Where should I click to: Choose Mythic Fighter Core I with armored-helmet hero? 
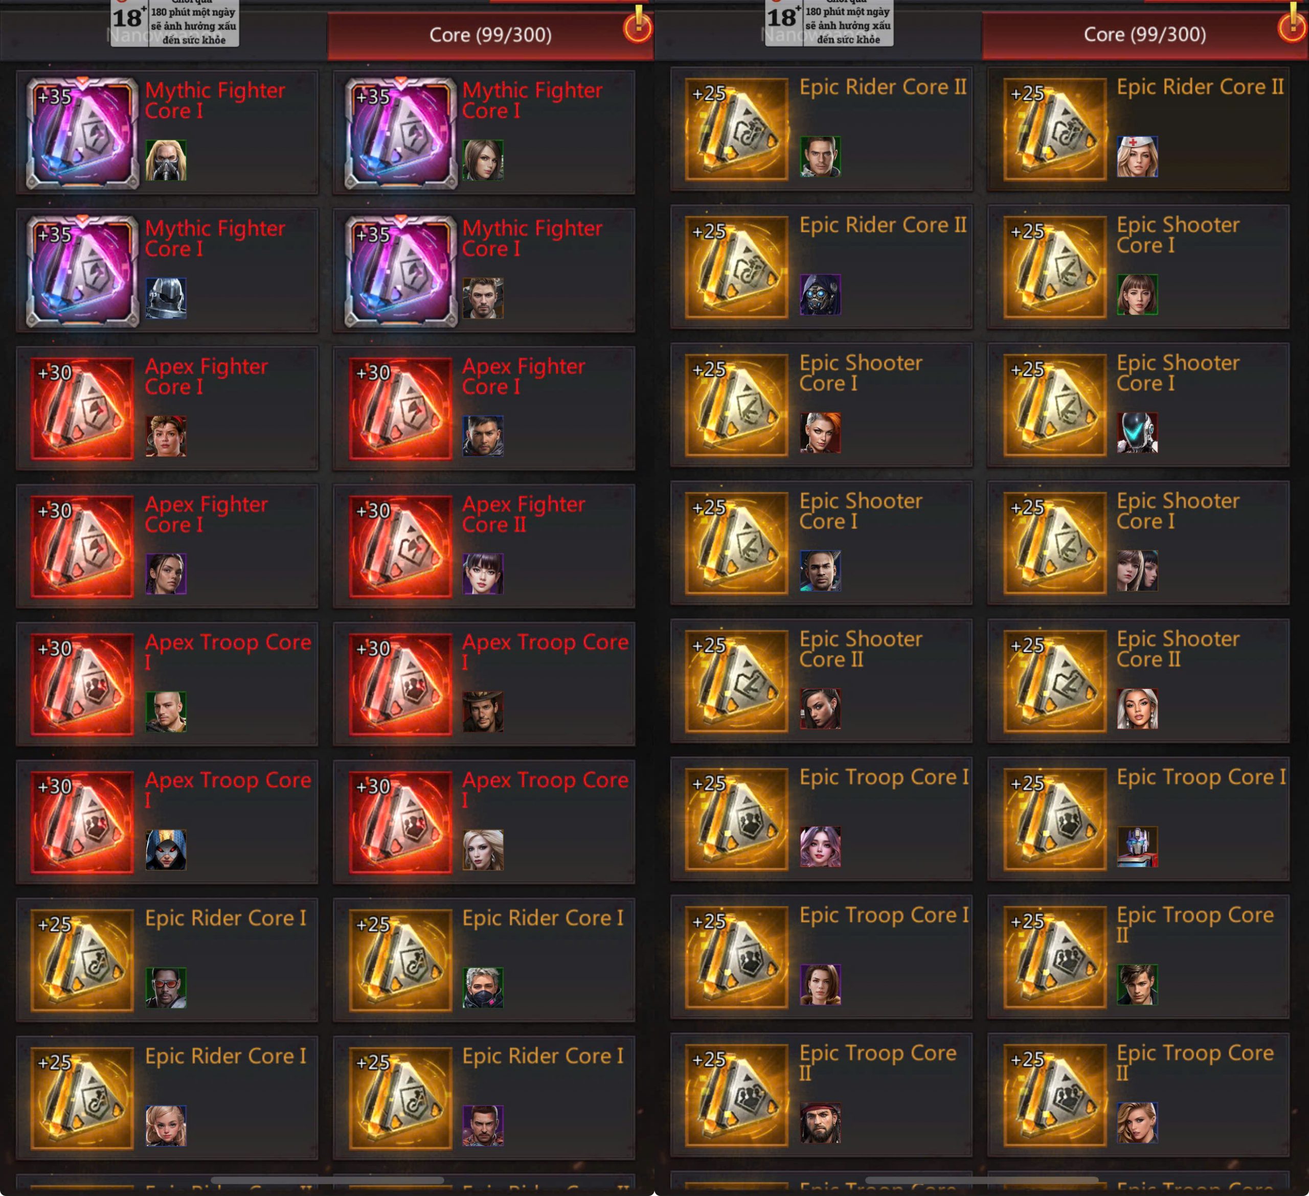click(168, 270)
